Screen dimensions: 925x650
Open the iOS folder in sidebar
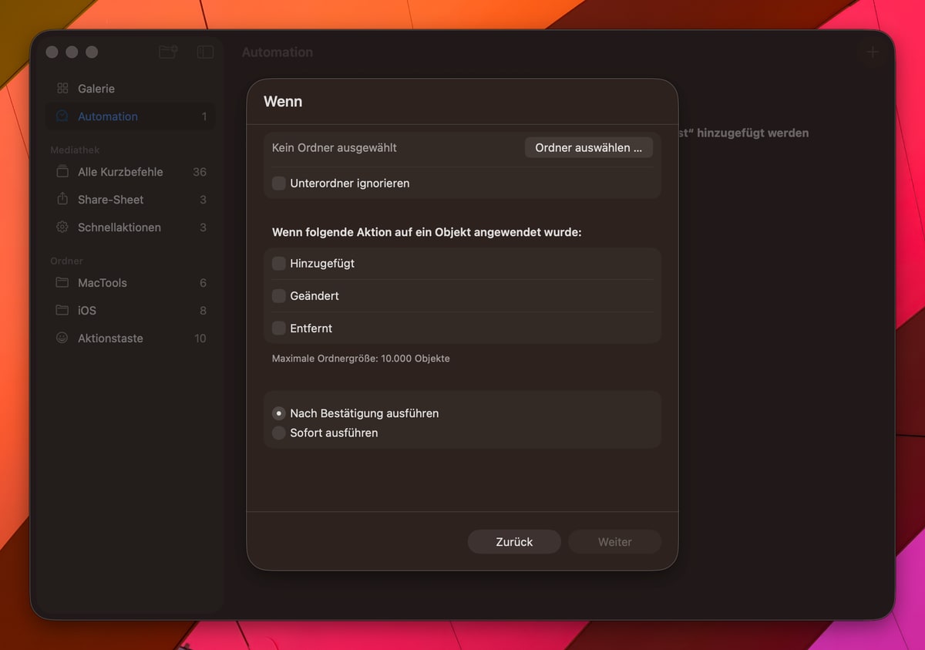click(86, 311)
